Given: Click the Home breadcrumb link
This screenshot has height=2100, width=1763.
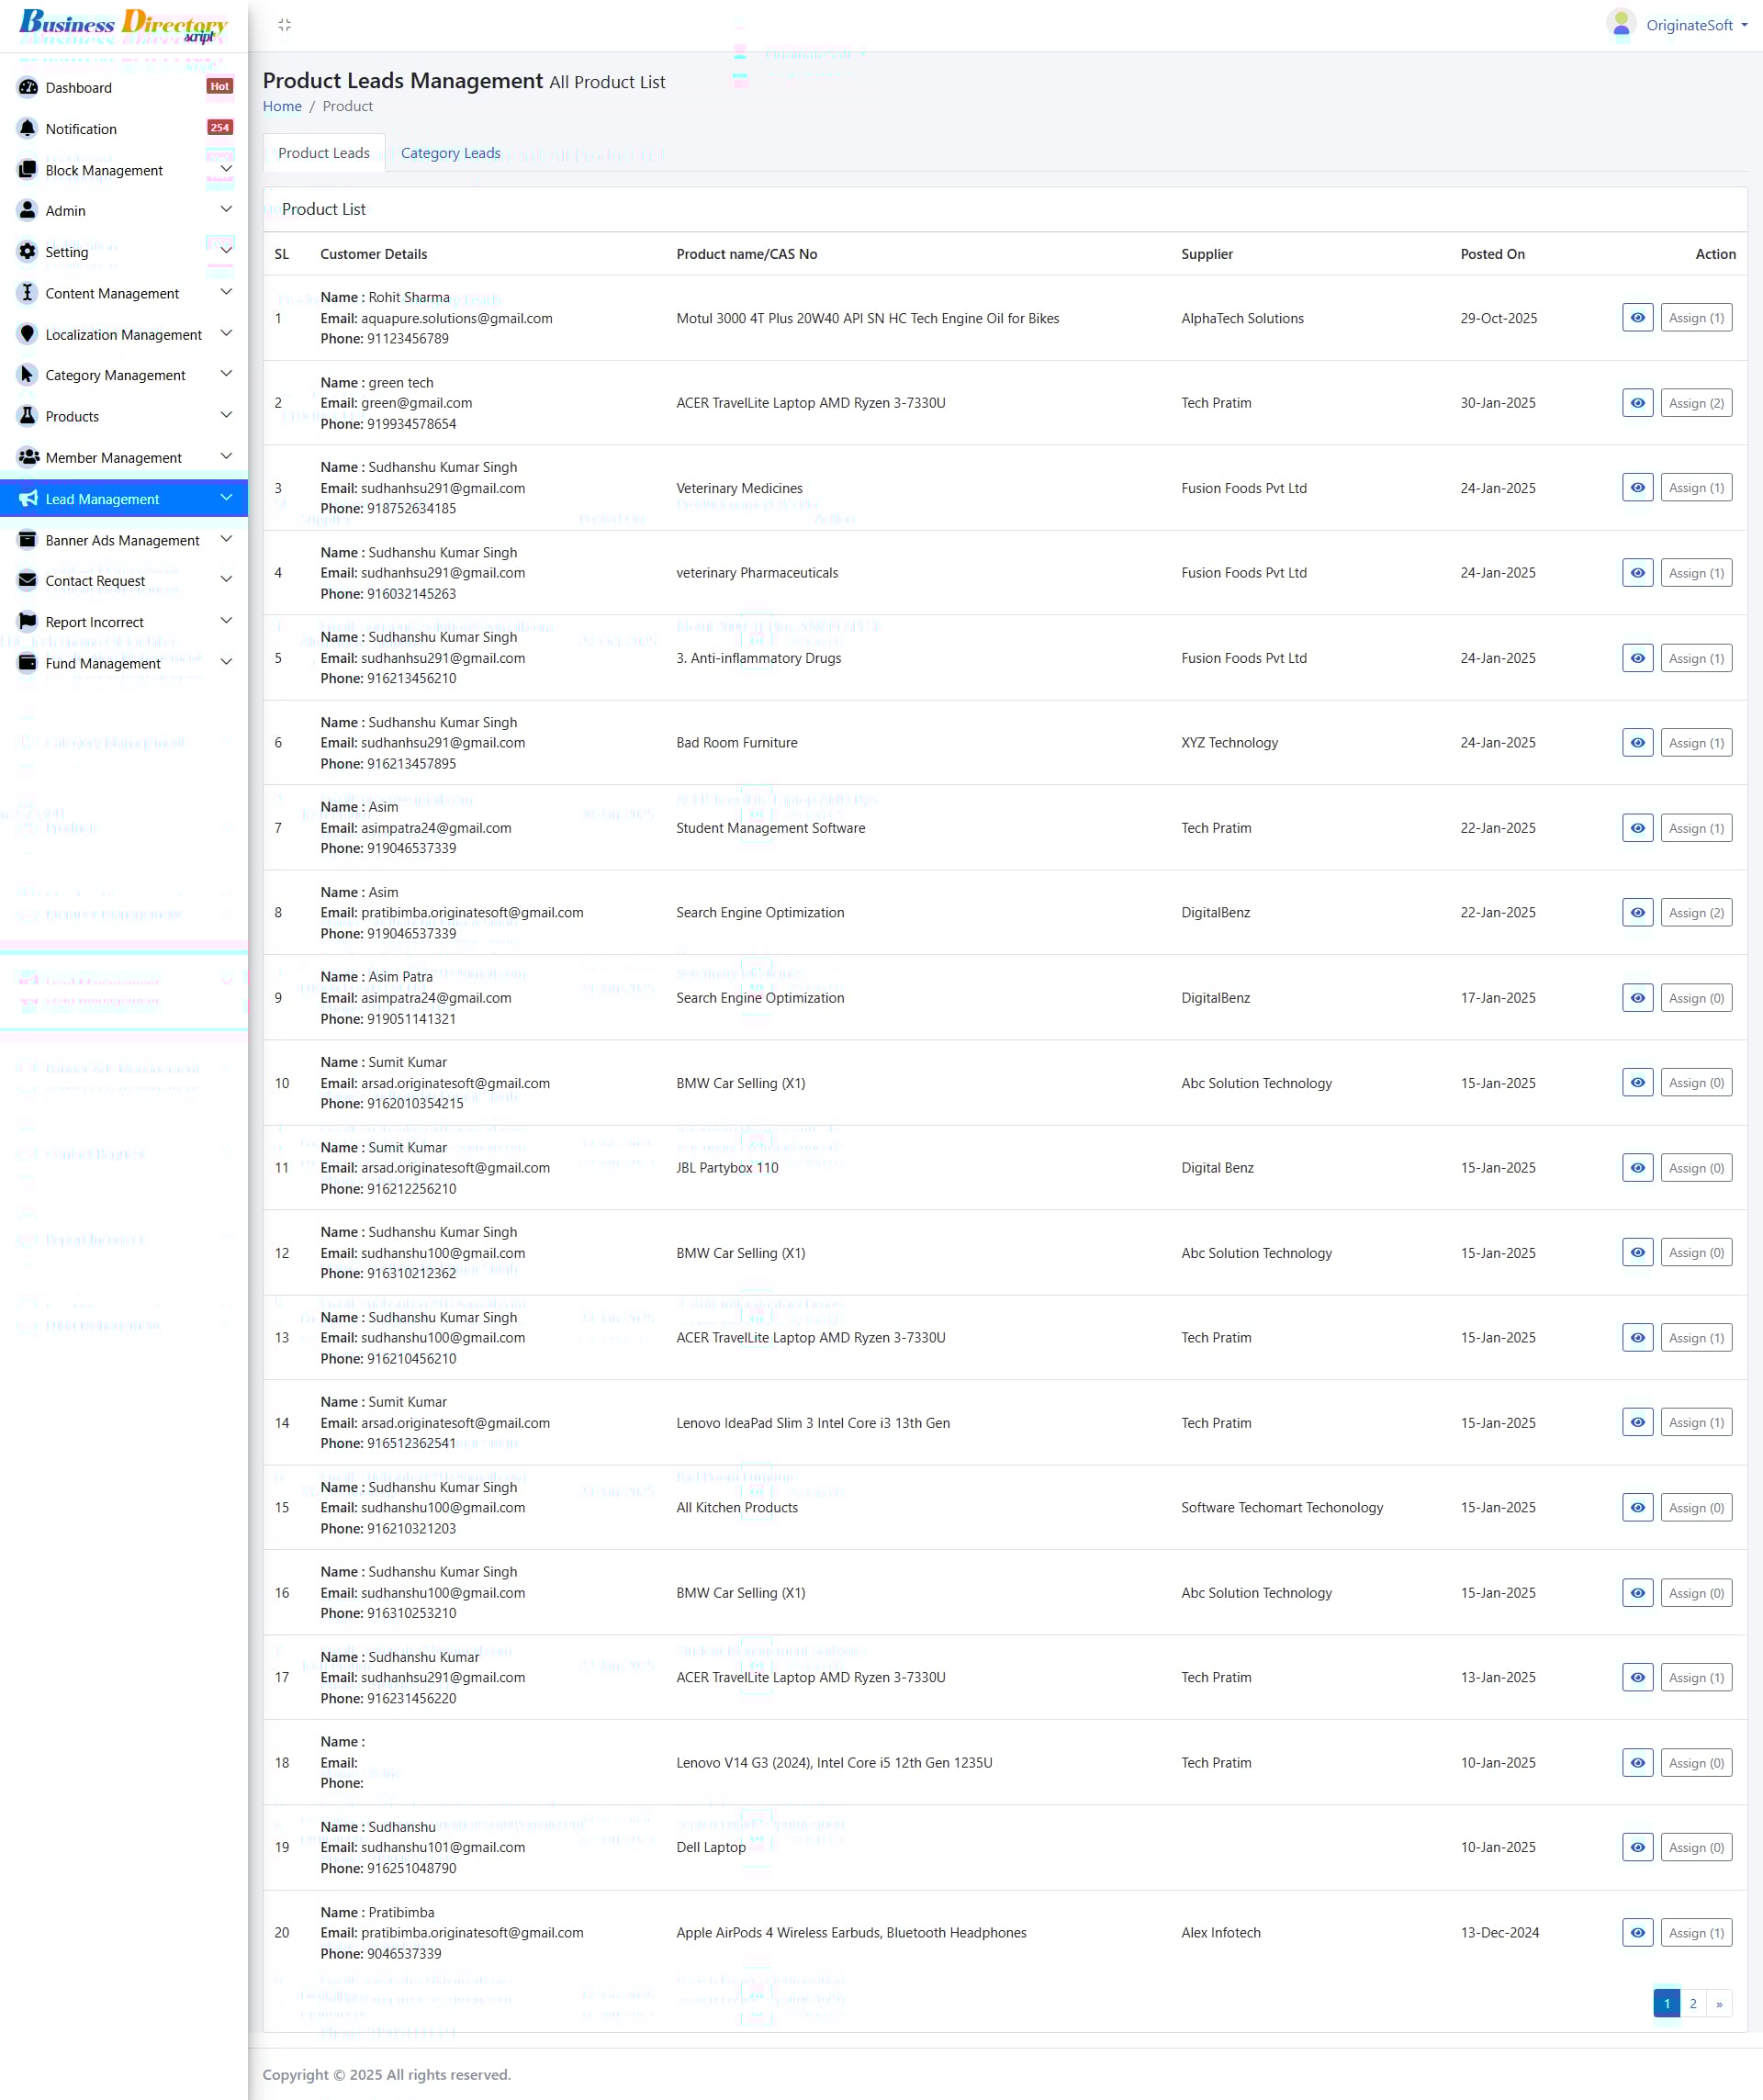Looking at the screenshot, I should [x=282, y=106].
